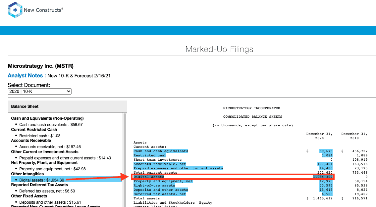Click highlighted 'Accounts receivable, net' filing label

click(160, 164)
